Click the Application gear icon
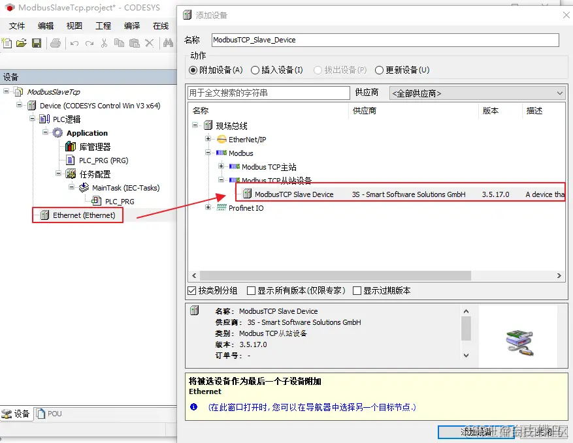The image size is (573, 443). click(57, 133)
